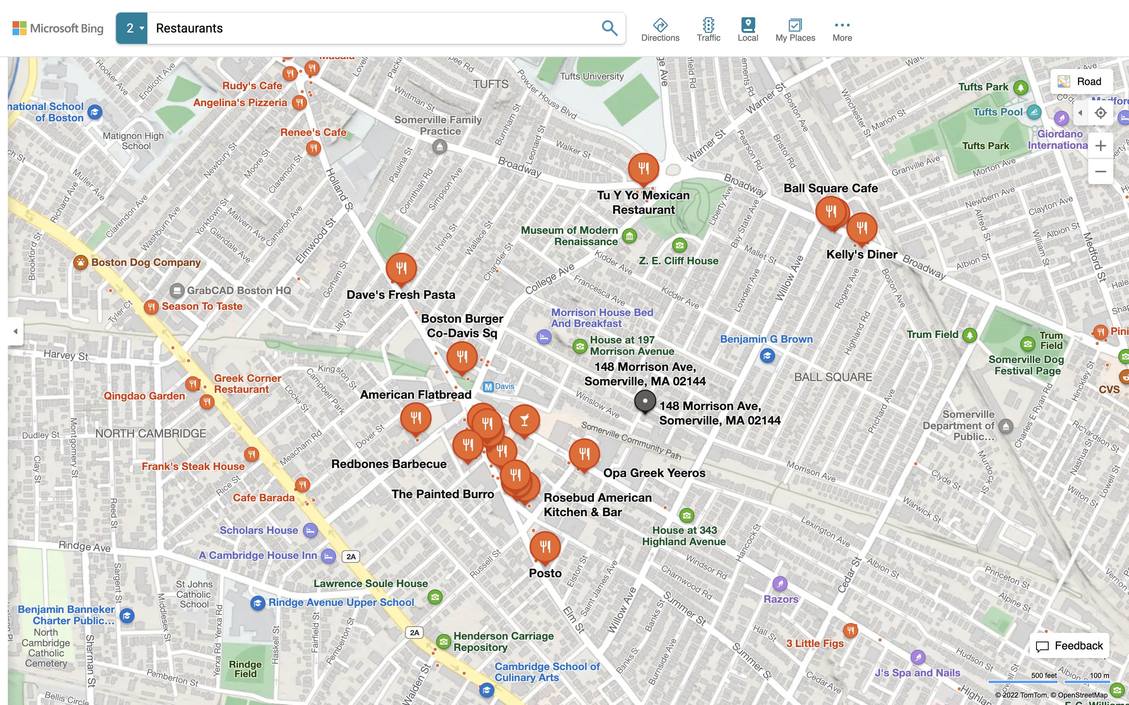Select the Dave's Fresh Pasta restaurant pin
The width and height of the screenshot is (1129, 705).
pyautogui.click(x=401, y=268)
